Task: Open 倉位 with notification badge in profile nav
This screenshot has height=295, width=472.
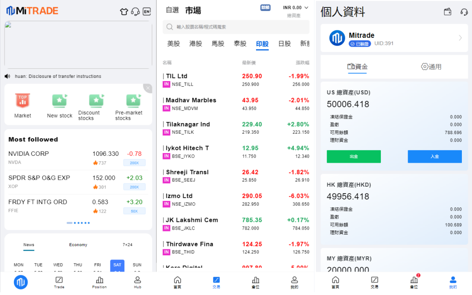Action: pos(414,283)
